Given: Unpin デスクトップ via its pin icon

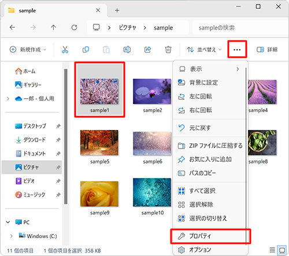Looking at the screenshot, I should 58,126.
